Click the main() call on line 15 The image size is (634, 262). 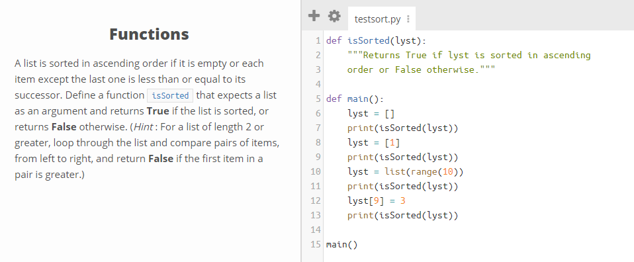tap(341, 244)
